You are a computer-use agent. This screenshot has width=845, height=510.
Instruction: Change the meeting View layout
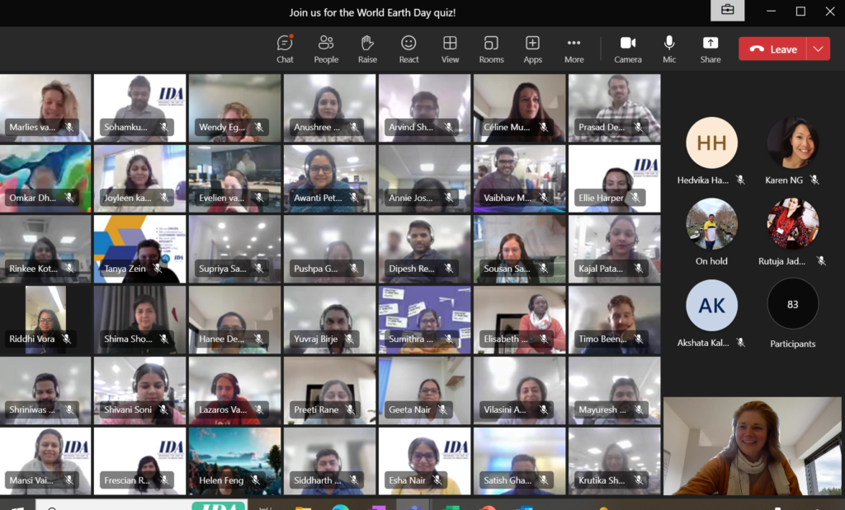(450, 49)
